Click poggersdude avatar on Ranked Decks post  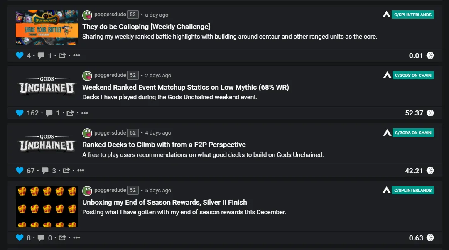coord(87,133)
